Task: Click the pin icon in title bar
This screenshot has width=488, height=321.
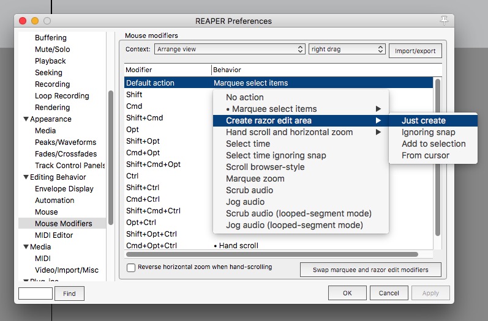Action: [444, 21]
